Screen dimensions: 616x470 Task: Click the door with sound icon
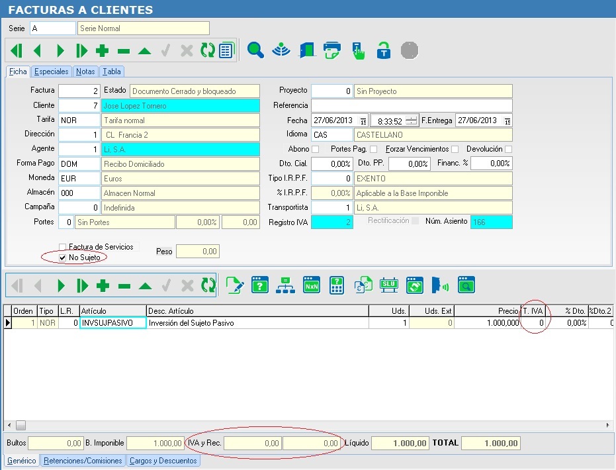441,285
